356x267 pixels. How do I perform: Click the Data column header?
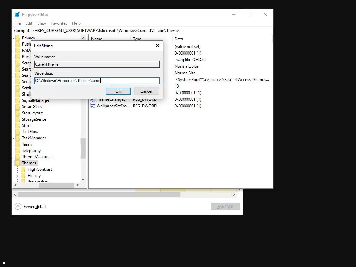click(x=179, y=39)
